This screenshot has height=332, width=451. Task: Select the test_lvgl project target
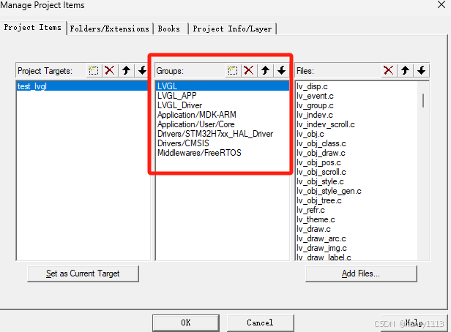[x=82, y=86]
